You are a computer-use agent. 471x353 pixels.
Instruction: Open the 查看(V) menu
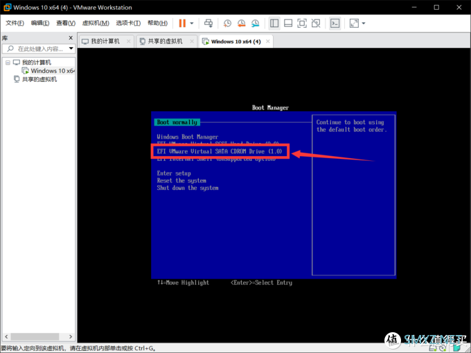[x=66, y=23]
